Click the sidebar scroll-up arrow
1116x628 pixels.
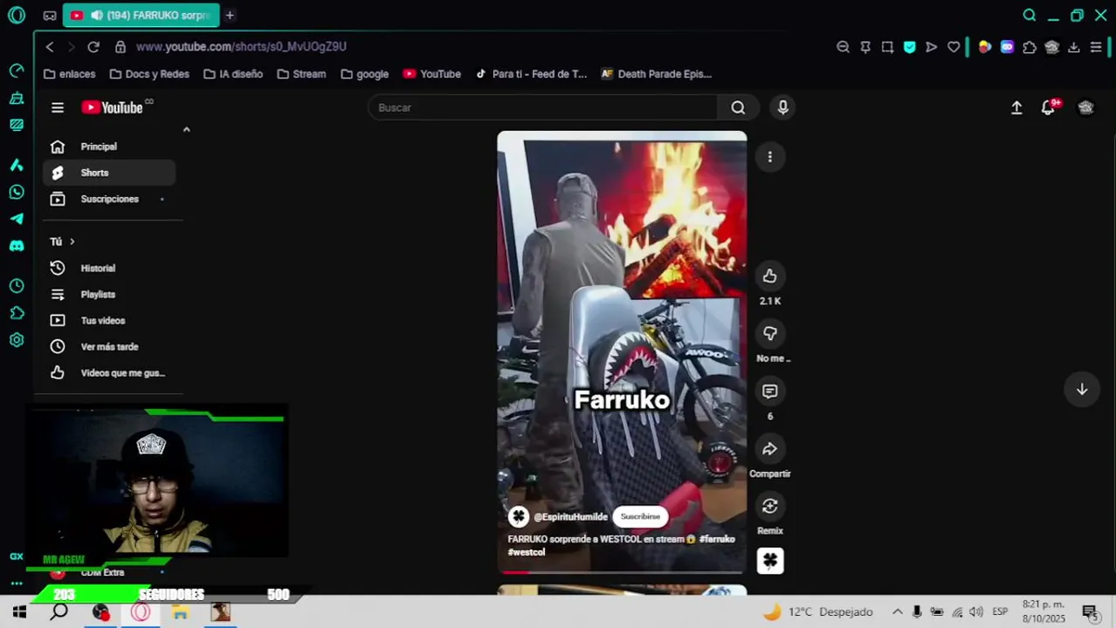pyautogui.click(x=186, y=129)
